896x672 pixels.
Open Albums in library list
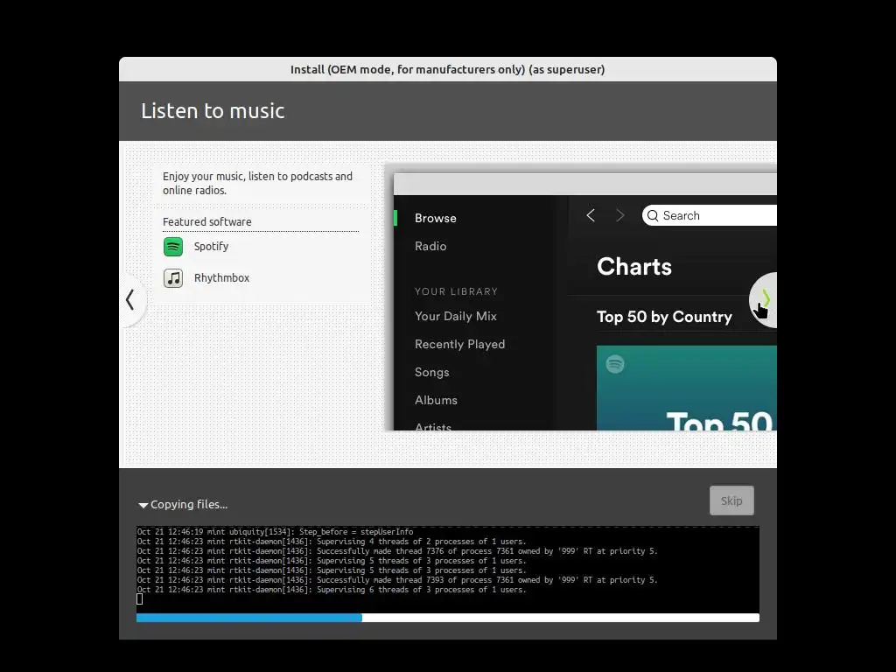(436, 400)
